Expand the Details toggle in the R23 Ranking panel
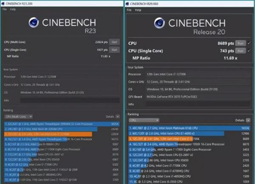 click(117, 117)
